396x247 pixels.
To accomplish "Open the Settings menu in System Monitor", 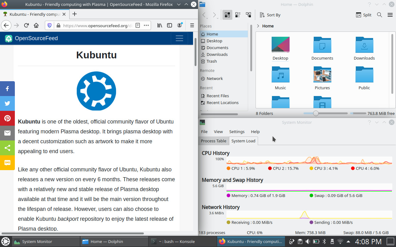I will 237,132.
